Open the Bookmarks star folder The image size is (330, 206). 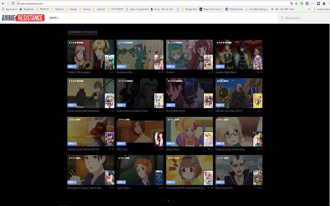point(27,9)
